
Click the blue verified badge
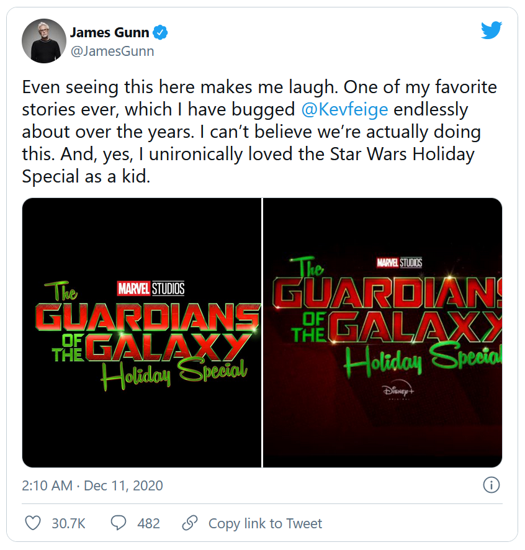pos(160,32)
